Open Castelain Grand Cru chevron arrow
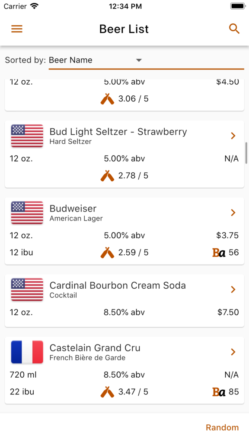This screenshot has height=442, width=249. [x=233, y=352]
